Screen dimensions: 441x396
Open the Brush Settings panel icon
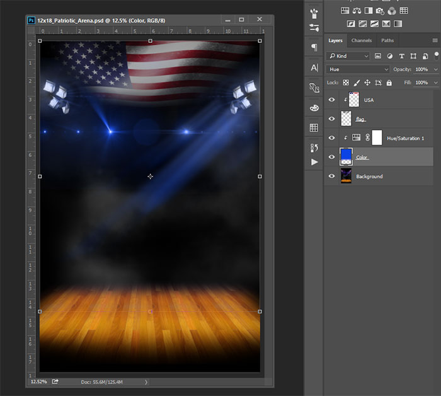(x=314, y=28)
